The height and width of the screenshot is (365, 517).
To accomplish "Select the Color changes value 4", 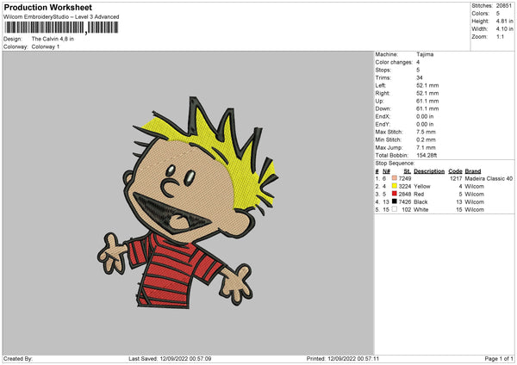I will (418, 62).
